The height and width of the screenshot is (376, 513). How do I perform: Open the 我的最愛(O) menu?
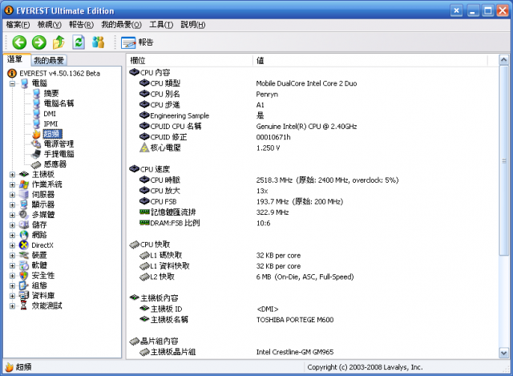click(x=121, y=25)
